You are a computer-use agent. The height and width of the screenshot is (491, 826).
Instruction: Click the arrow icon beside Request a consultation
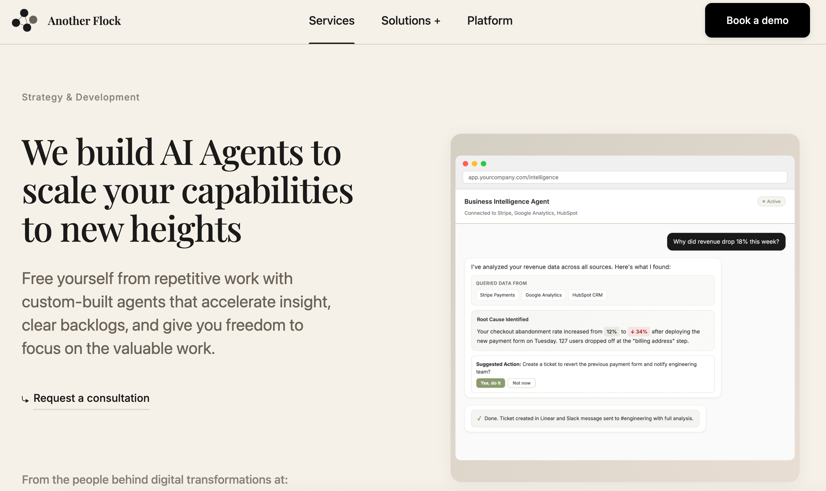pyautogui.click(x=25, y=399)
